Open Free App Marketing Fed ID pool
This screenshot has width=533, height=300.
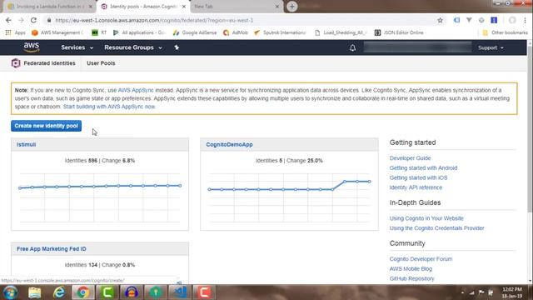pos(52,249)
